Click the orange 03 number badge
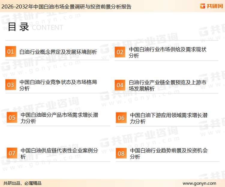The image size is (225, 187). point(10,85)
